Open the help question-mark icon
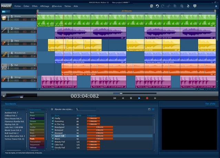The width and height of the screenshot is (220, 158). [195, 6]
